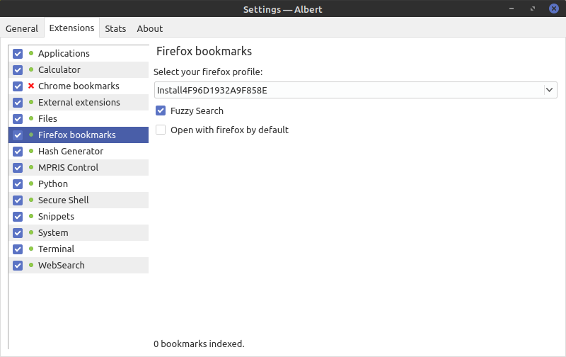The height and width of the screenshot is (357, 566).
Task: Select Secure Shell in the list
Action: coord(79,200)
